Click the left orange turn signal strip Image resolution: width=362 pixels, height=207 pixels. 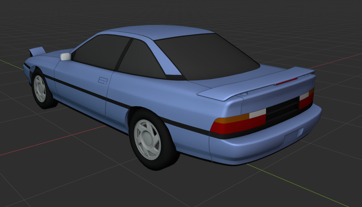point(232,118)
